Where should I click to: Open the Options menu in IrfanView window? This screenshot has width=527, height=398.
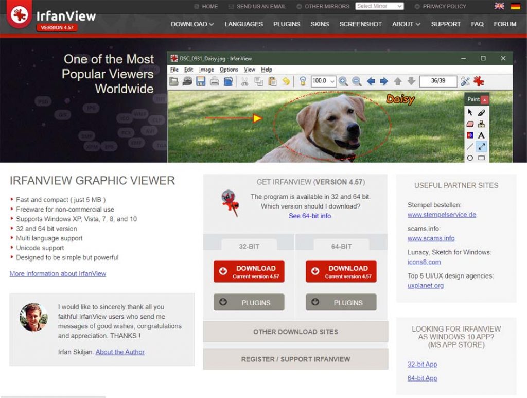click(229, 70)
